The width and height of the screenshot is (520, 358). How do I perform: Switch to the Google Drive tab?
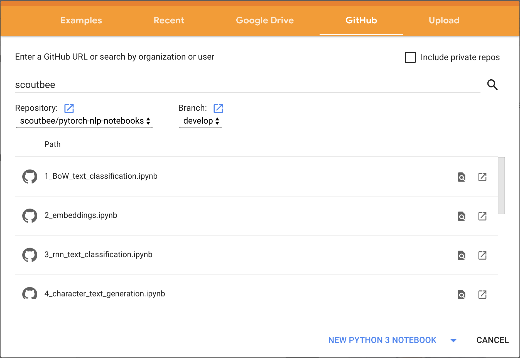click(265, 20)
